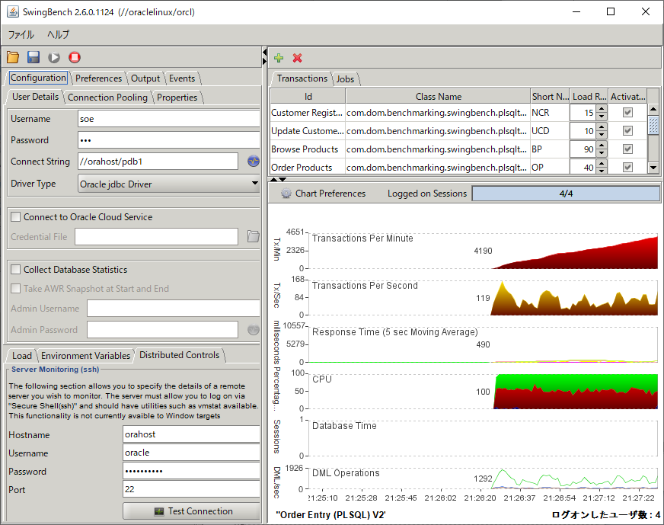The width and height of the screenshot is (664, 525).
Task: Open Chart Preferences gear icon
Action: click(286, 194)
